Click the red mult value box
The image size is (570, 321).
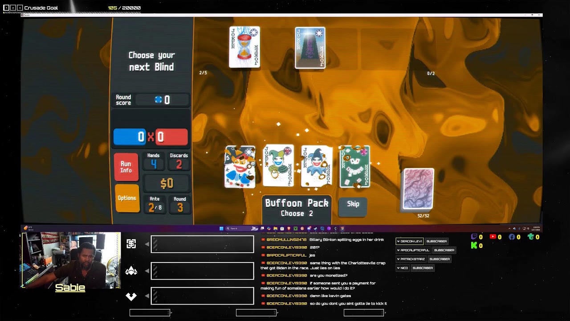point(171,137)
